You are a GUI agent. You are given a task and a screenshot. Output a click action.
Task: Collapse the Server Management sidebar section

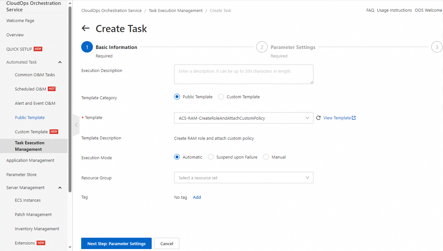click(60, 188)
